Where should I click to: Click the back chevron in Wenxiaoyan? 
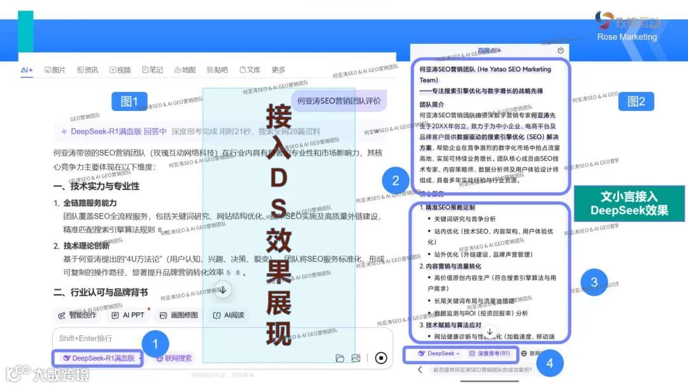pos(420,370)
